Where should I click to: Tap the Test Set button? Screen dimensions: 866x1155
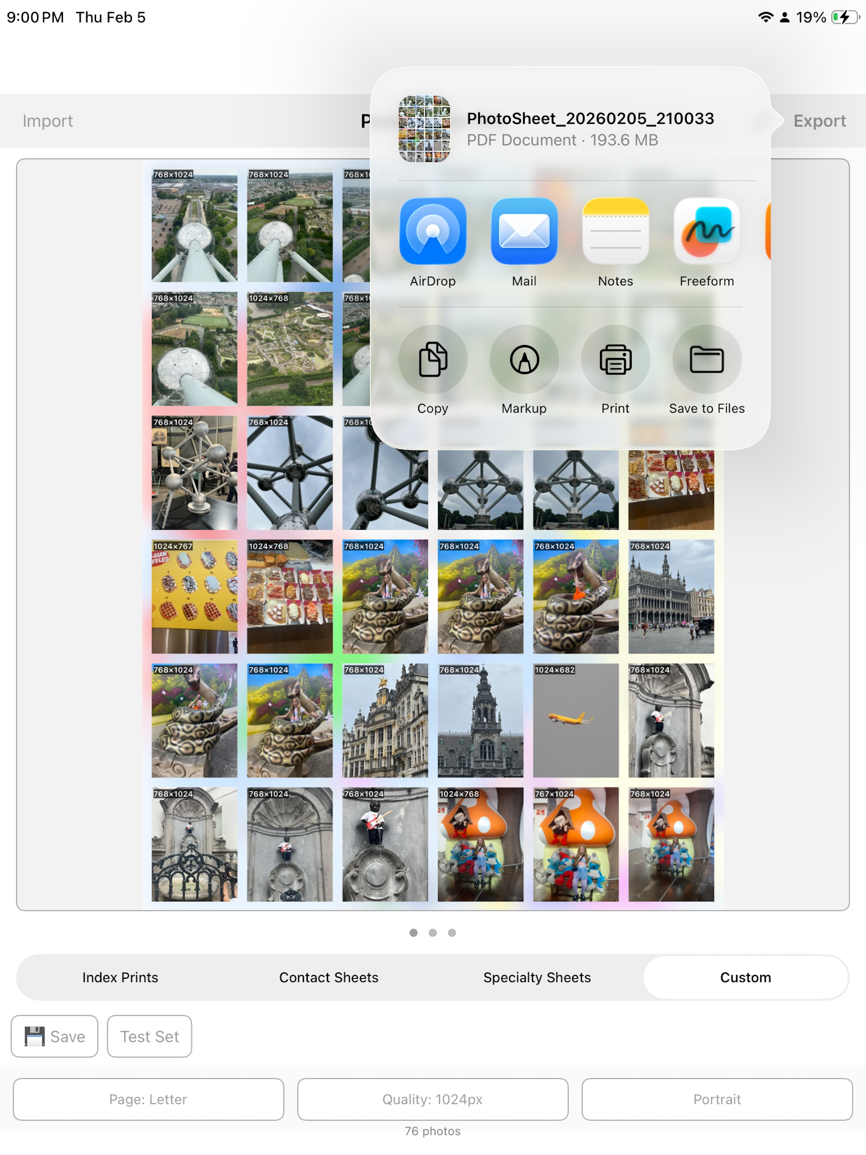[x=149, y=1036]
